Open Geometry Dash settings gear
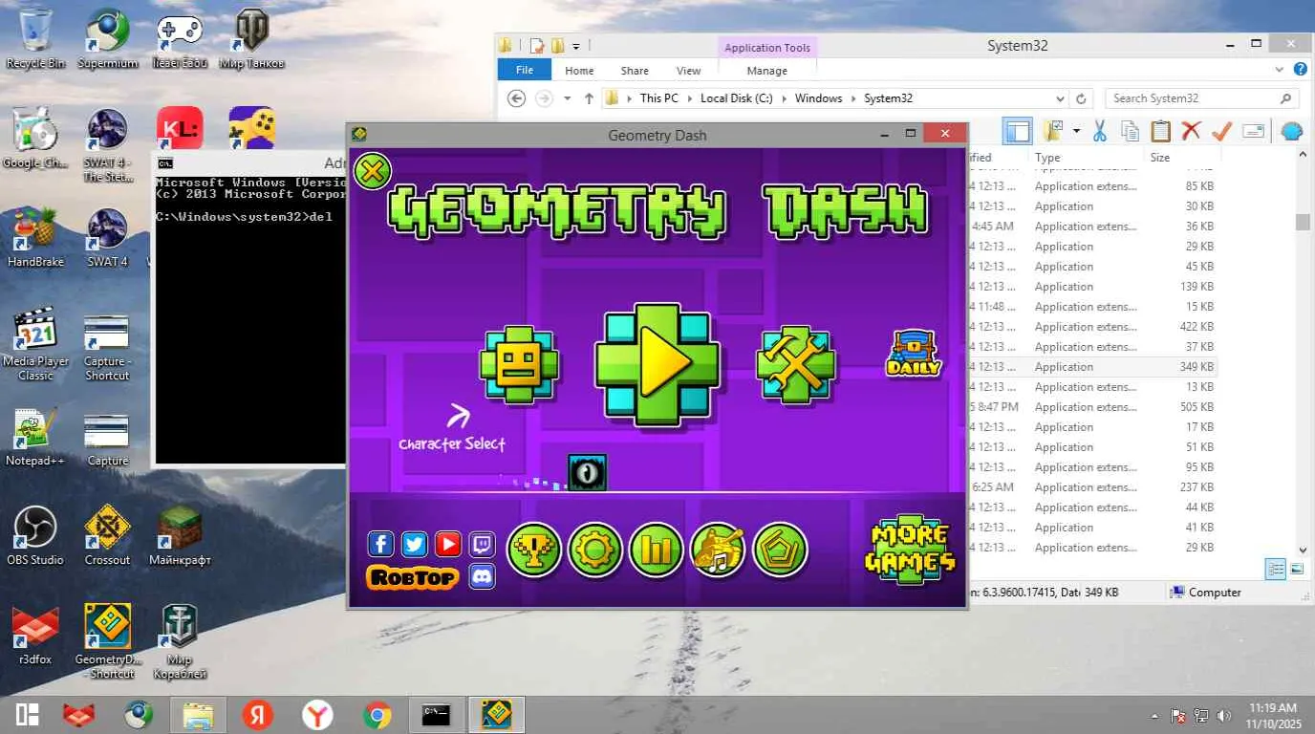The image size is (1315, 734). pos(595,550)
